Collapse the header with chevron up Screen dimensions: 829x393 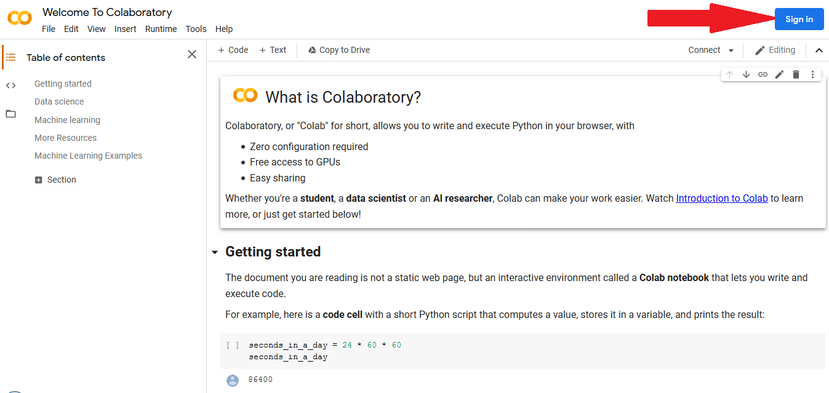coord(819,50)
